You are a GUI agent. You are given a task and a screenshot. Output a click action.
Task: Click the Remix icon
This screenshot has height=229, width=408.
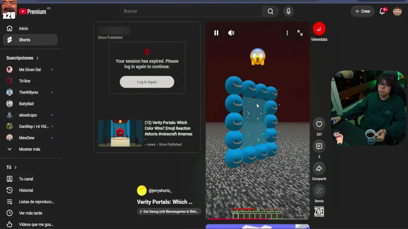pyautogui.click(x=319, y=191)
